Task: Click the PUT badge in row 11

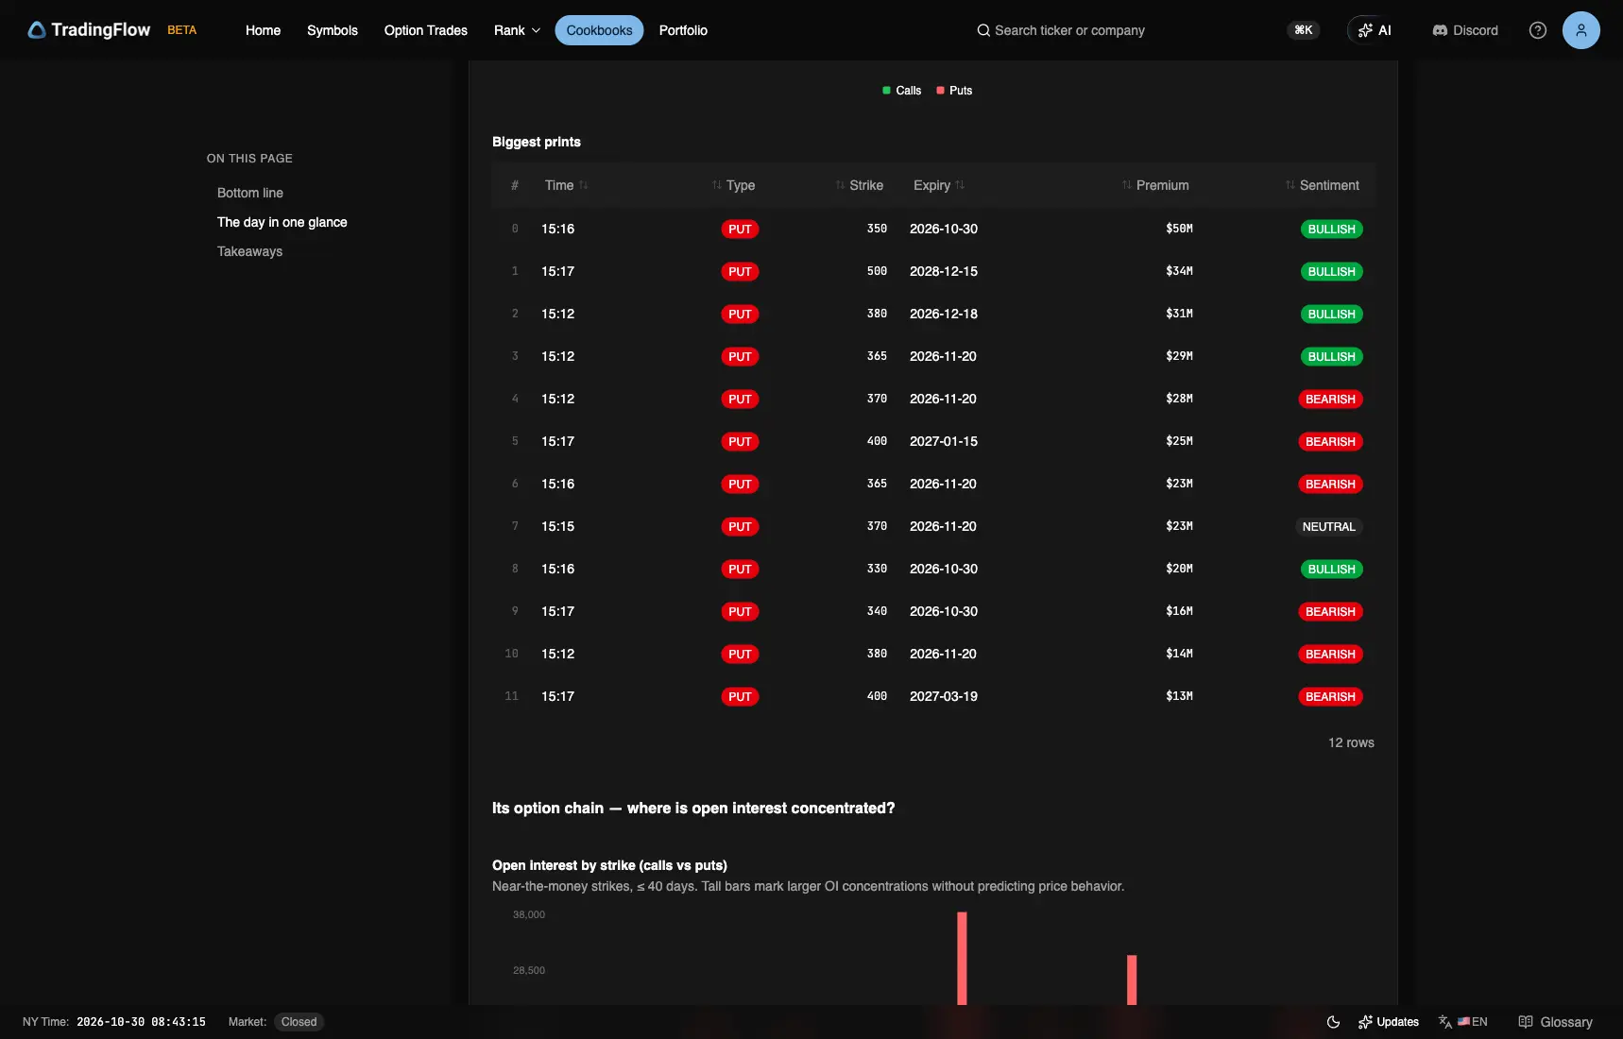Action: pos(740,697)
